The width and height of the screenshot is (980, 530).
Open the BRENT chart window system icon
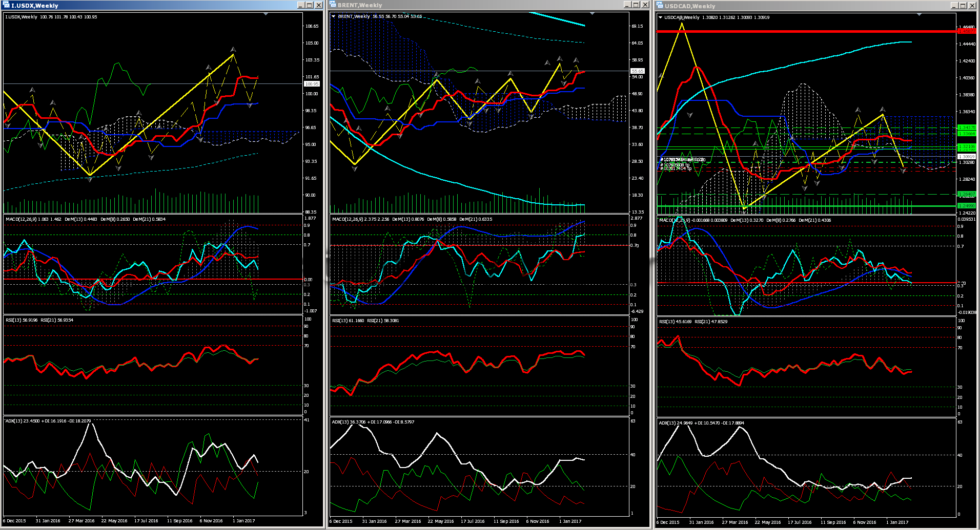333,5
